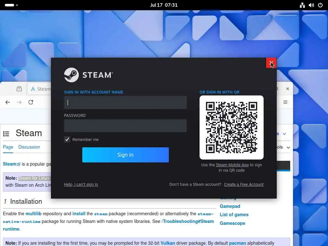Click the Steam sign-in QR code

(x=231, y=127)
